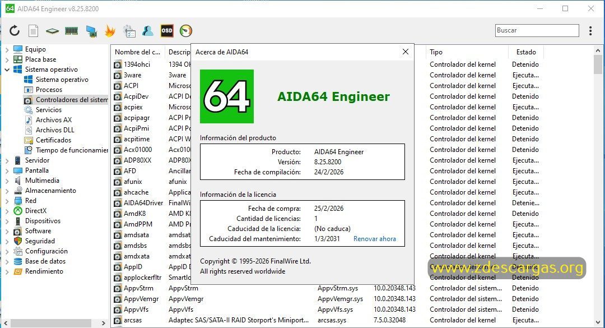Click the horizontal scrollbar left arrow

tap(6, 323)
